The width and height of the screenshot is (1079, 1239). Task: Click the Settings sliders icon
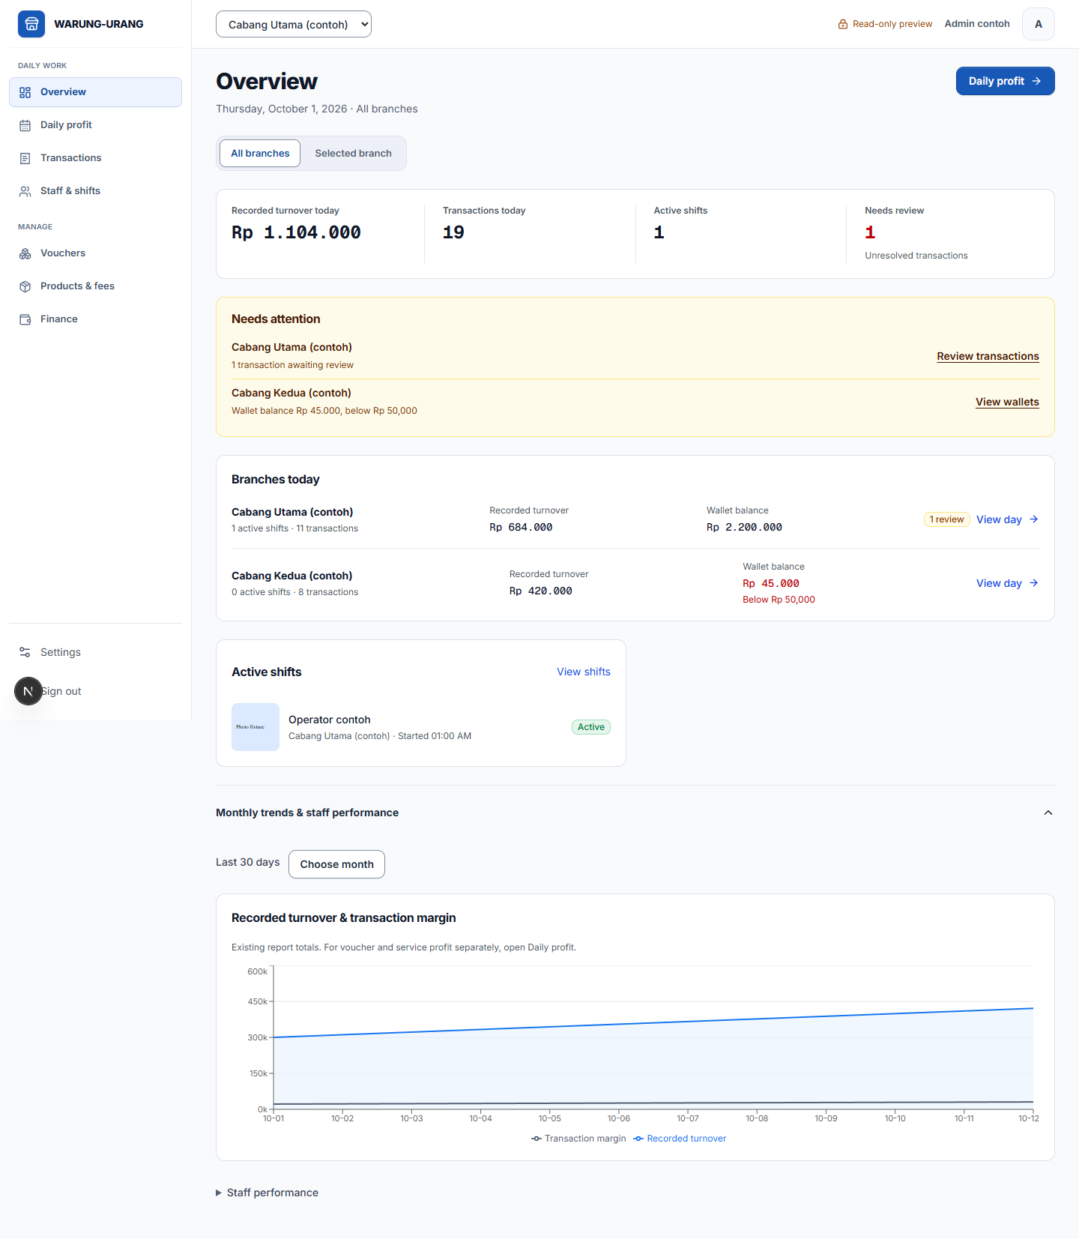tap(25, 652)
